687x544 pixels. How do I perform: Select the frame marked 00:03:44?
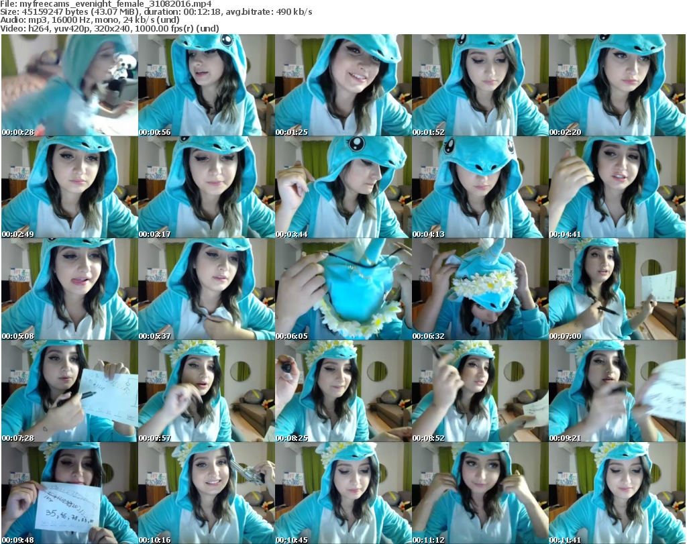tap(343, 187)
